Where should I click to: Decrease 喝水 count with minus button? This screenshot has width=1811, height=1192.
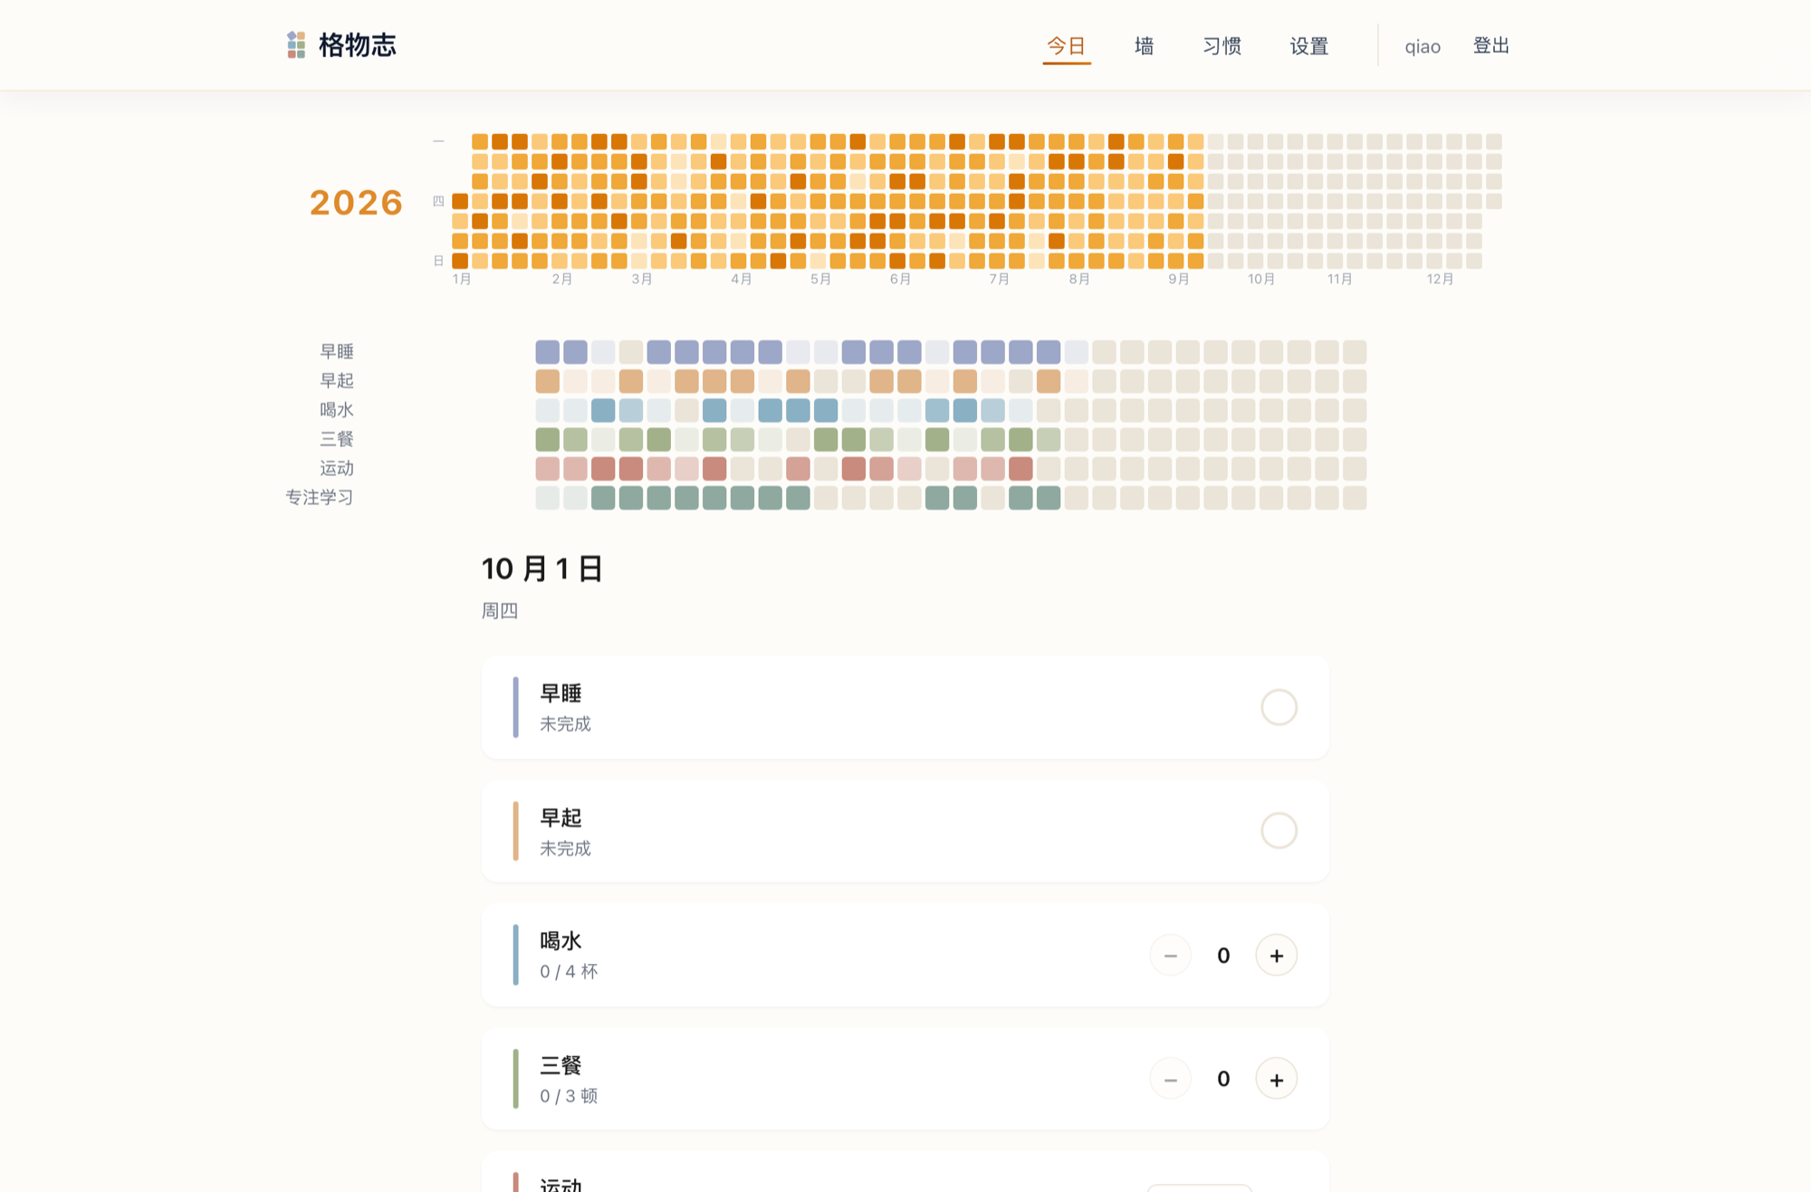(x=1170, y=956)
